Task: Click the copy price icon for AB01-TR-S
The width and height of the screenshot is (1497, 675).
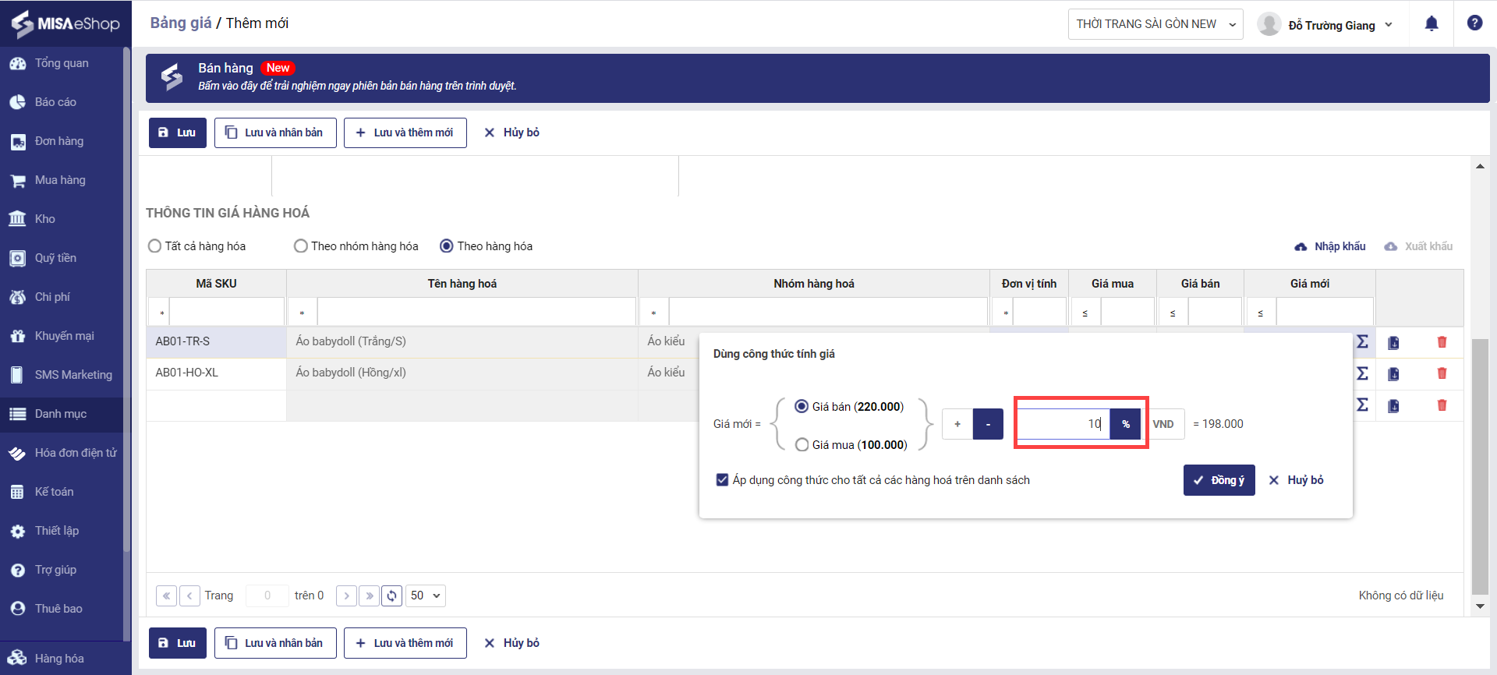Action: [x=1393, y=342]
